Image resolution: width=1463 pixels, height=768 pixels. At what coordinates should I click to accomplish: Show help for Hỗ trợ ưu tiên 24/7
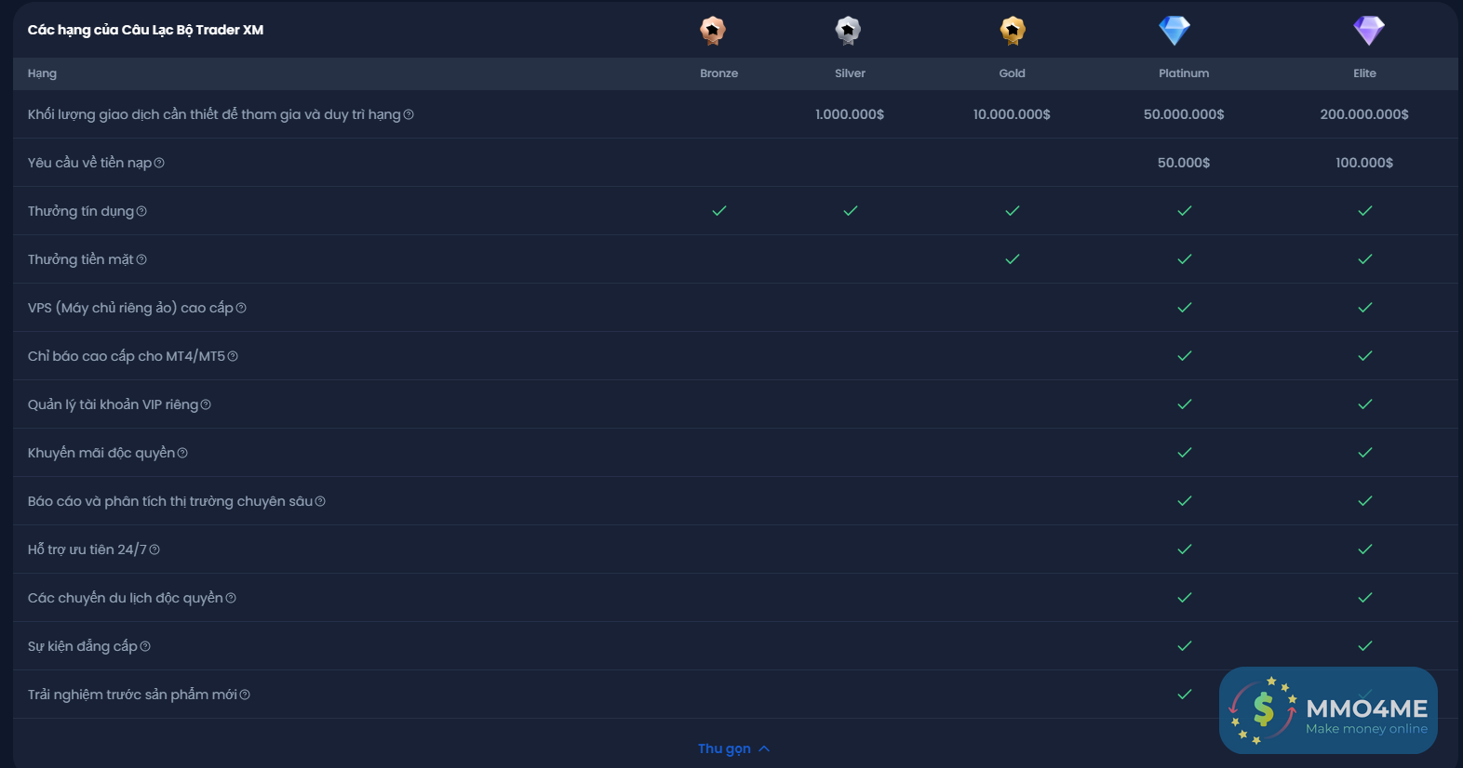154,550
